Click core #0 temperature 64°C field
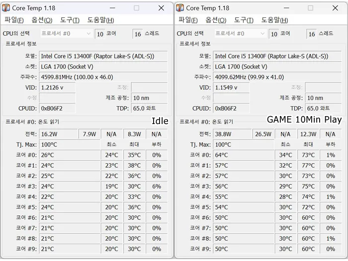This screenshot has height=261, width=348. [x=244, y=155]
